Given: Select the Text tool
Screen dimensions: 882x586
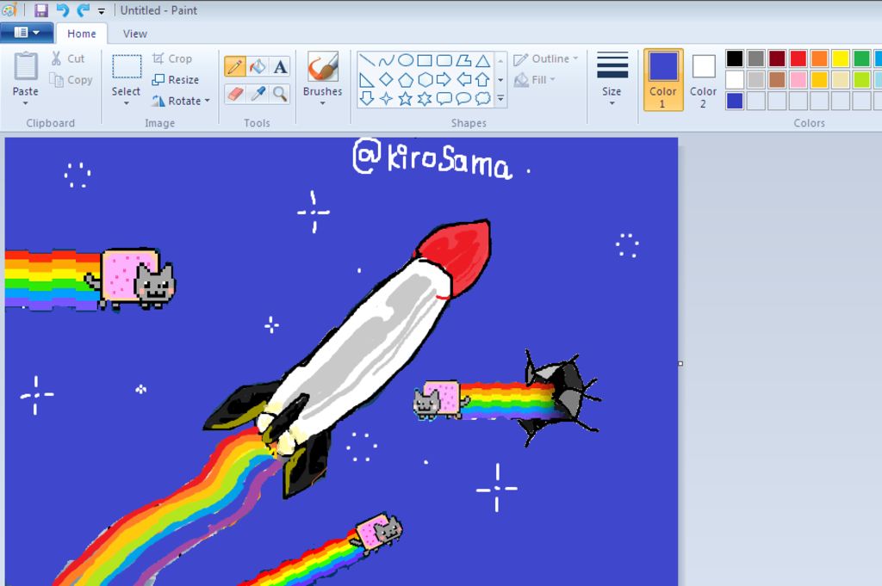Looking at the screenshot, I should (x=280, y=67).
